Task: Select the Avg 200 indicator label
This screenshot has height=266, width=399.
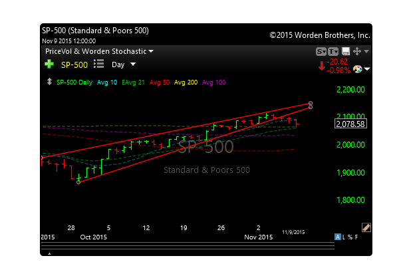Action: (x=186, y=82)
